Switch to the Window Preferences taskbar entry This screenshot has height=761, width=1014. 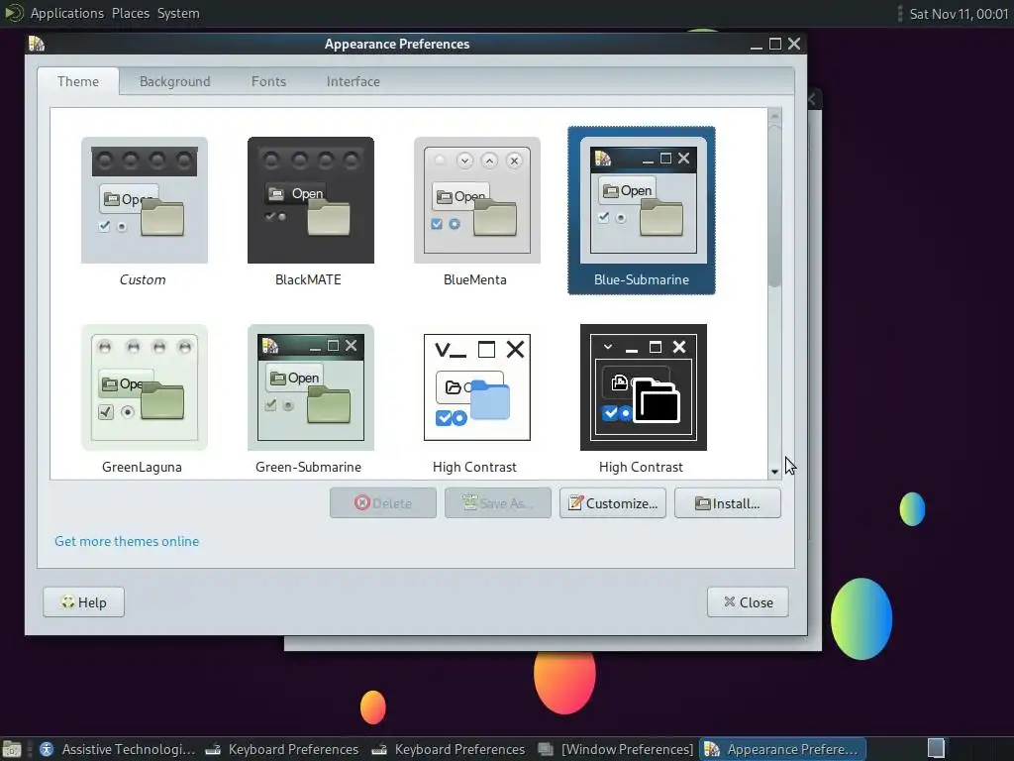click(x=616, y=749)
